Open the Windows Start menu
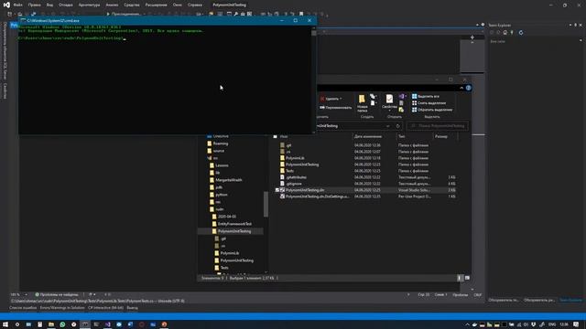 5,324
